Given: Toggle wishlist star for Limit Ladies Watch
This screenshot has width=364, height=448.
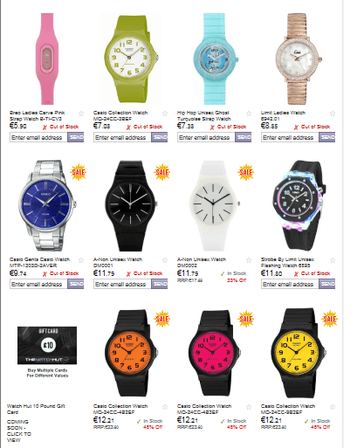Looking at the screenshot, I should pos(333,114).
